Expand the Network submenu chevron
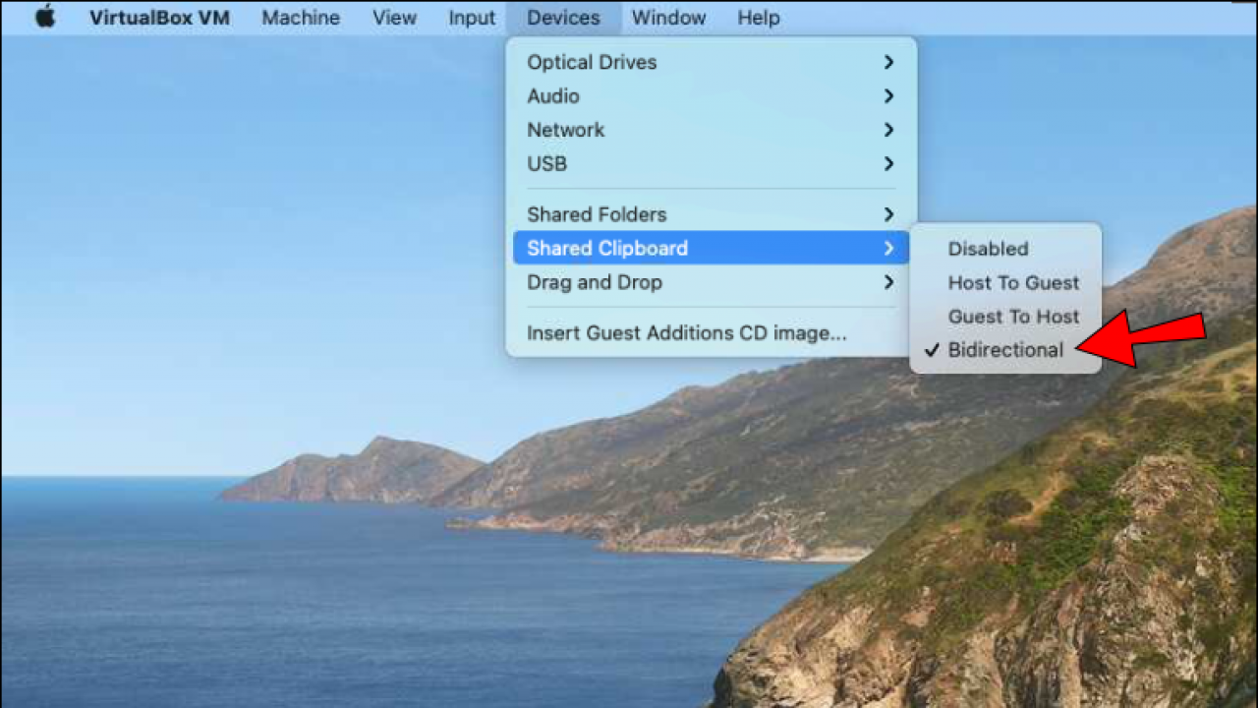This screenshot has width=1258, height=708. [x=887, y=130]
